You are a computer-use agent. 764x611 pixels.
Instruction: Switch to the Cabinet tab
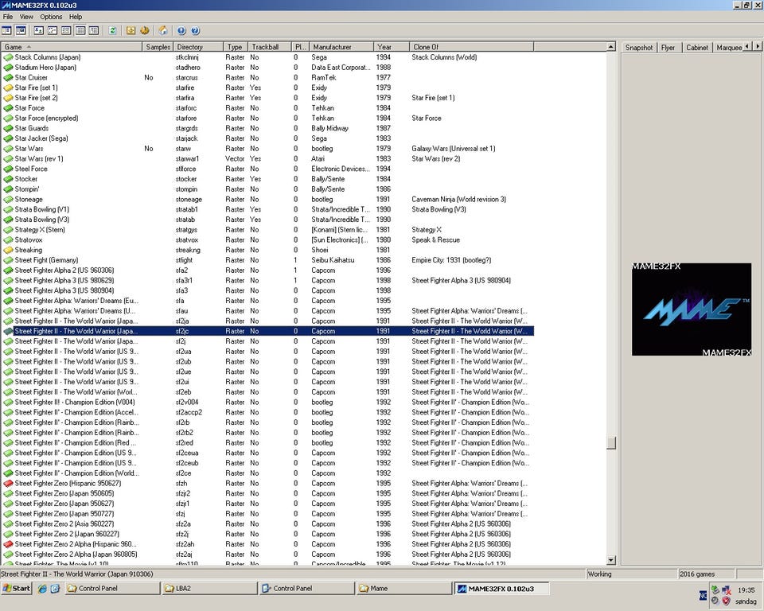click(x=697, y=47)
